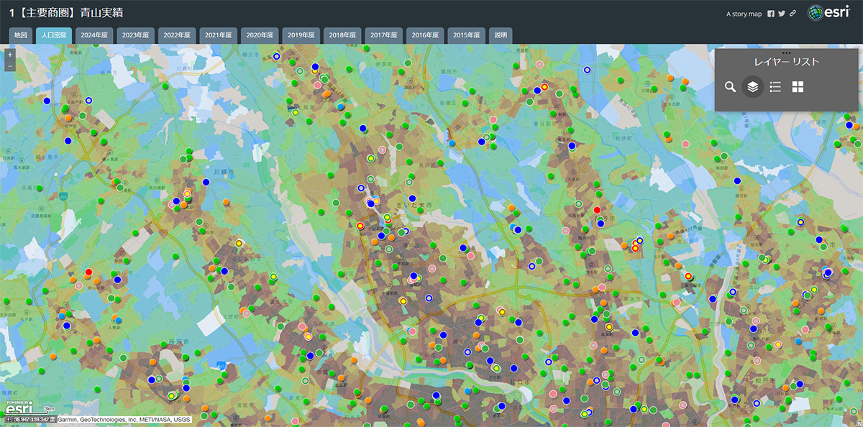Click the 'A story map' link
The height and width of the screenshot is (427, 863).
click(x=744, y=14)
